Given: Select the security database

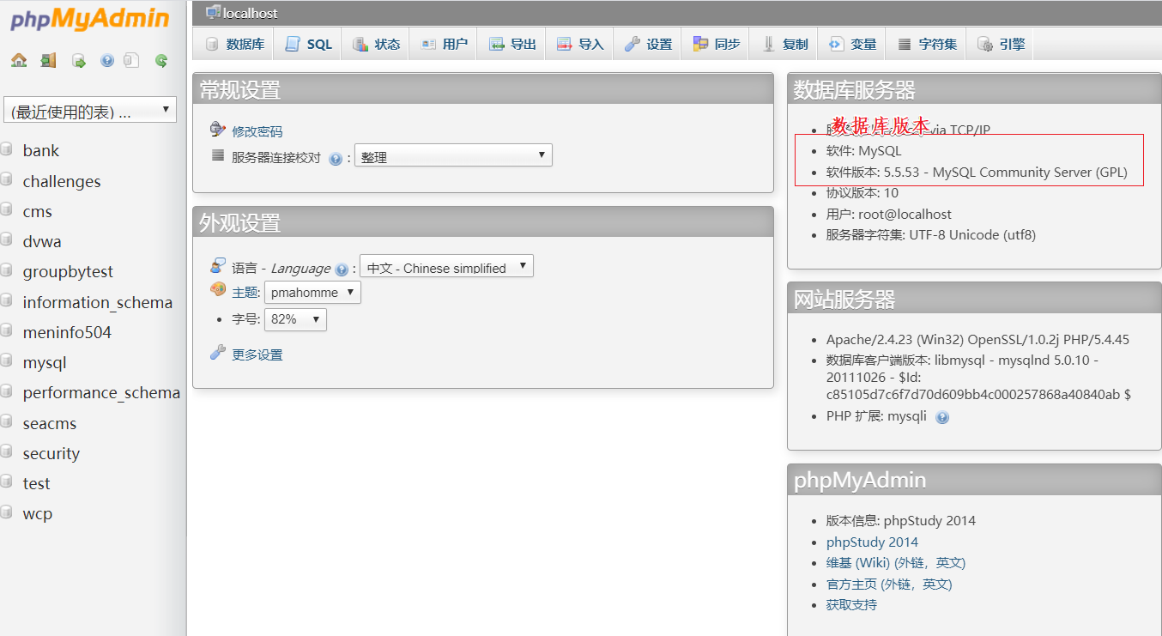Looking at the screenshot, I should [x=51, y=453].
